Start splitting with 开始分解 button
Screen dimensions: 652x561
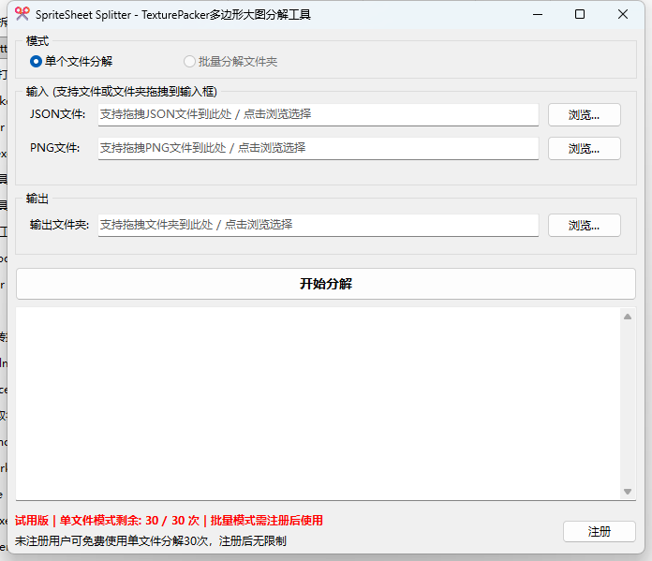pos(326,284)
